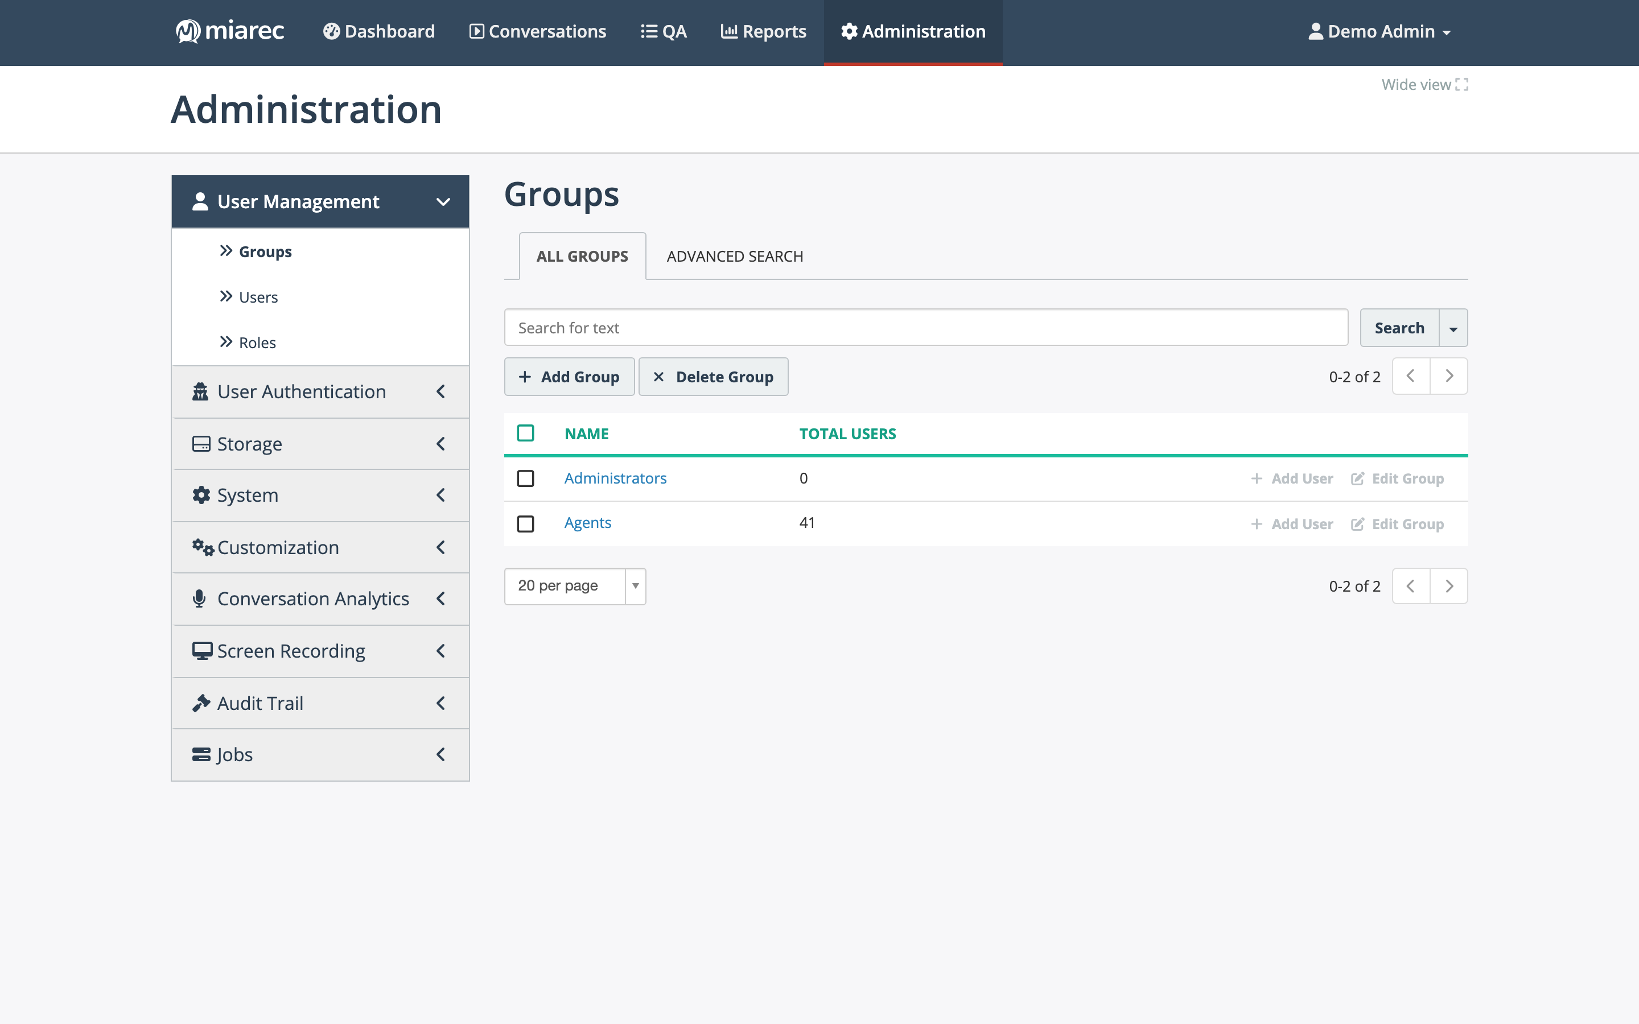Go to next page arrow at top
1639x1024 pixels.
click(x=1449, y=376)
